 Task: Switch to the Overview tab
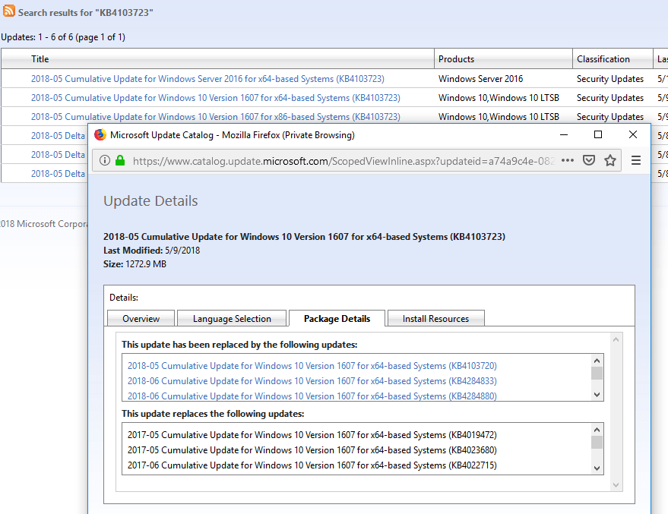141,318
